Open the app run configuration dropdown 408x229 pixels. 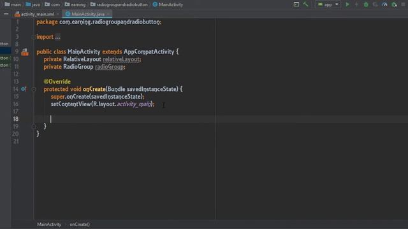click(x=328, y=4)
